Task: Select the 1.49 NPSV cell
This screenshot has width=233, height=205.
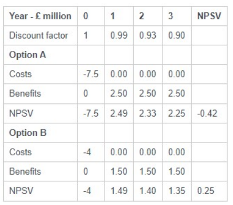Action: (119, 191)
